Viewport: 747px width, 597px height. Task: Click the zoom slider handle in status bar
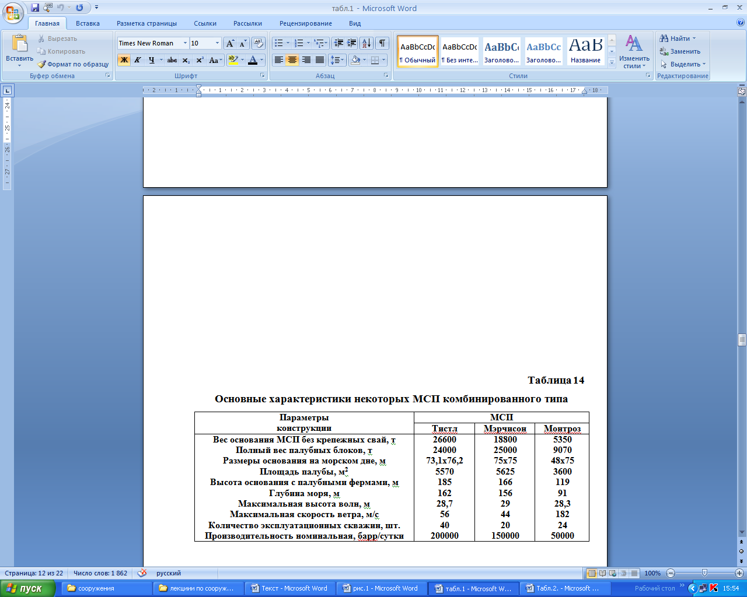[x=704, y=573]
